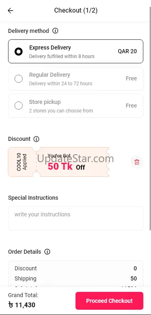Screen dimensions: 151x315
Task: Click the Express Delivery QAR 20 price
Action: pyautogui.click(x=127, y=51)
